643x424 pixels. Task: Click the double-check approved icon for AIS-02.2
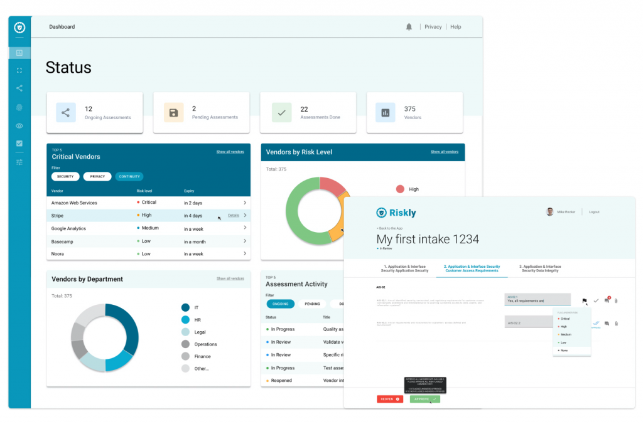pyautogui.click(x=596, y=324)
